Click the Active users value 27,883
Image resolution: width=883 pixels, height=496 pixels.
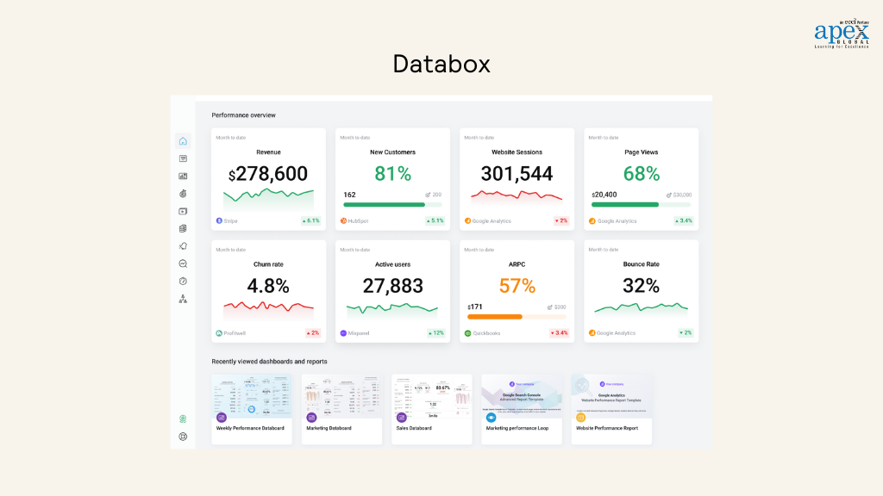[392, 286]
